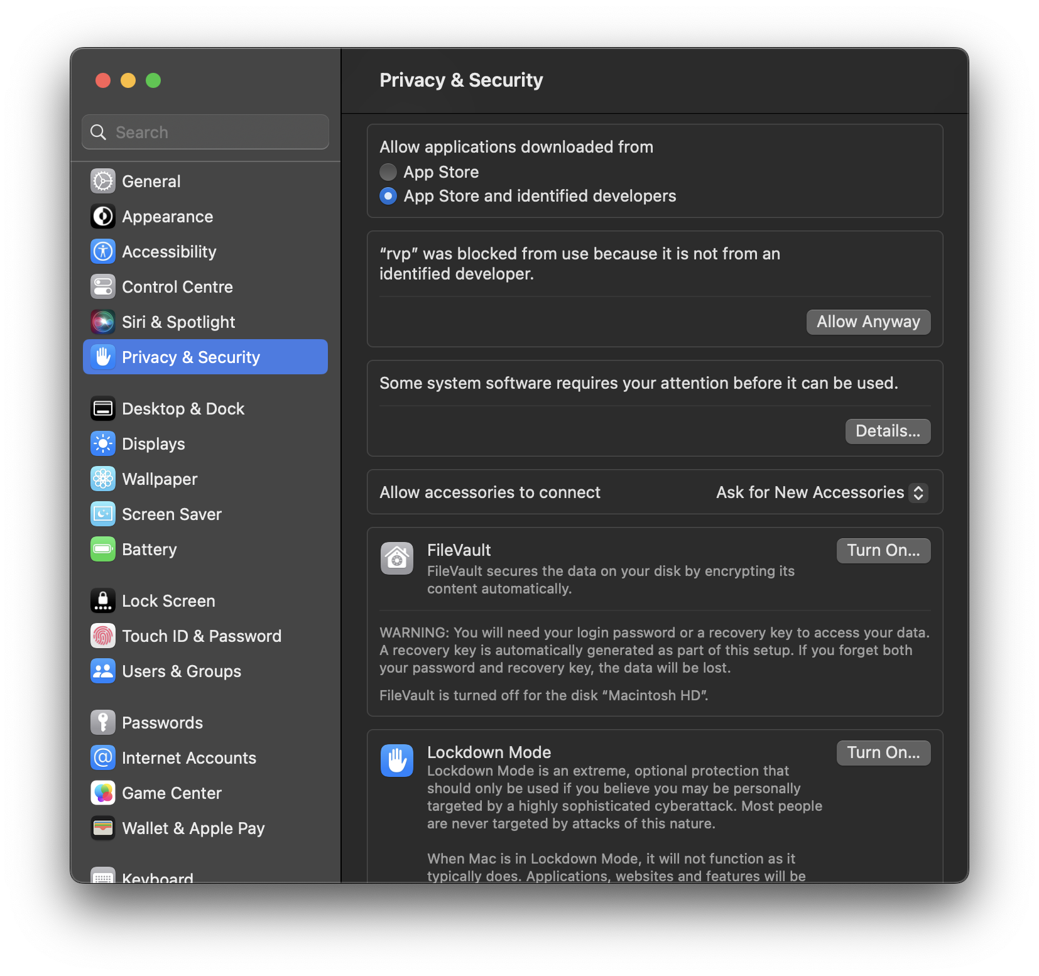The image size is (1039, 976).
Task: Select the Accessibility icon in sidebar
Action: click(103, 251)
